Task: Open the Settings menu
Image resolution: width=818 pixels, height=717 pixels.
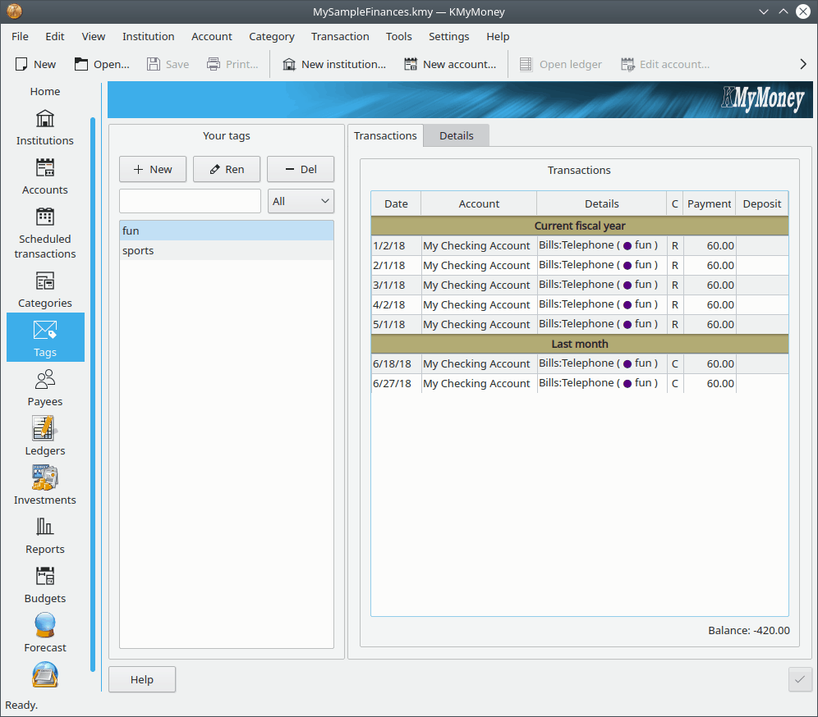Action: pos(448,36)
